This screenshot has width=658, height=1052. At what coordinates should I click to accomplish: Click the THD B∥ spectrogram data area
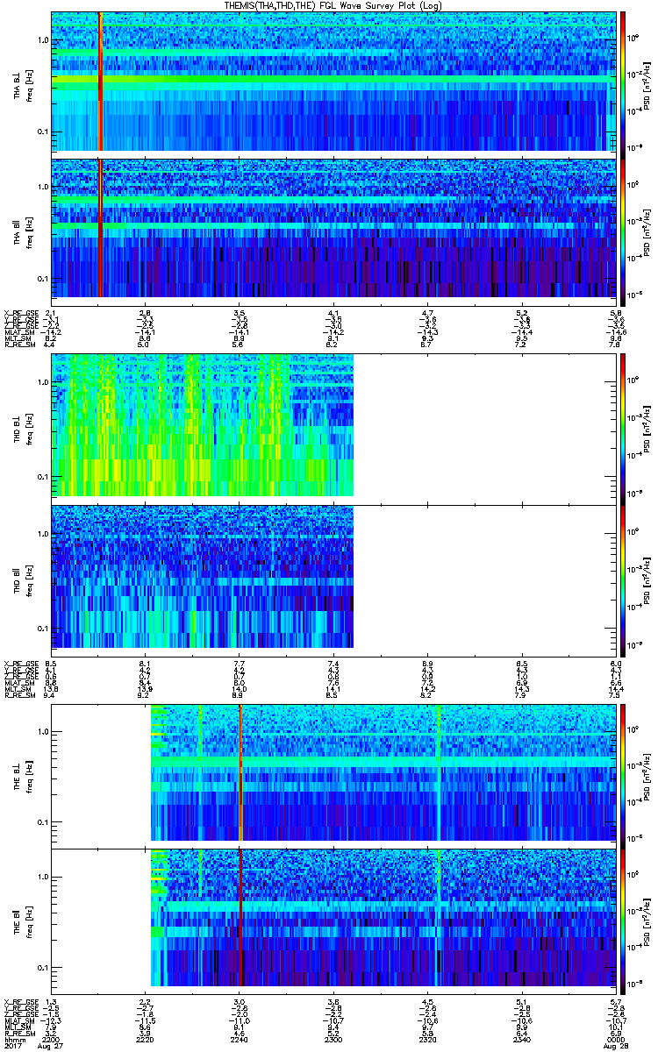click(x=202, y=577)
